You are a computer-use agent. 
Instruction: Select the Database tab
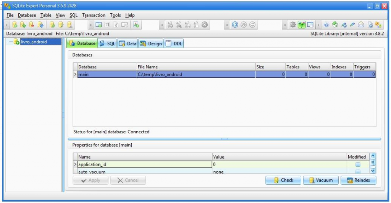pyautogui.click(x=82, y=43)
